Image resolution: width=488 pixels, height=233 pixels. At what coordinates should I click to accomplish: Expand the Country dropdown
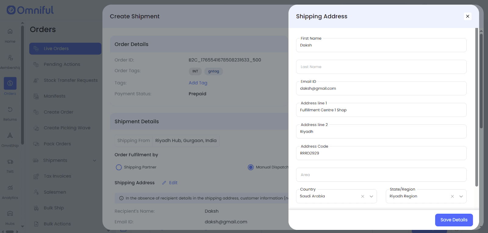click(x=371, y=196)
